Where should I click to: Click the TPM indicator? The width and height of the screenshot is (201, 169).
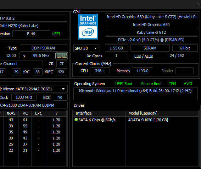(x=172, y=84)
